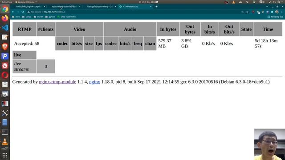The width and height of the screenshot is (285, 160).
Task: Click the red extension icon in toolbar
Action: pyautogui.click(x=253, y=12)
